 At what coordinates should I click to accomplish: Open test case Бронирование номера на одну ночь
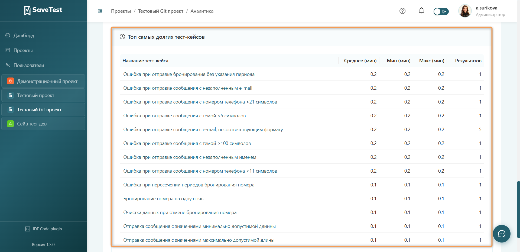click(163, 199)
